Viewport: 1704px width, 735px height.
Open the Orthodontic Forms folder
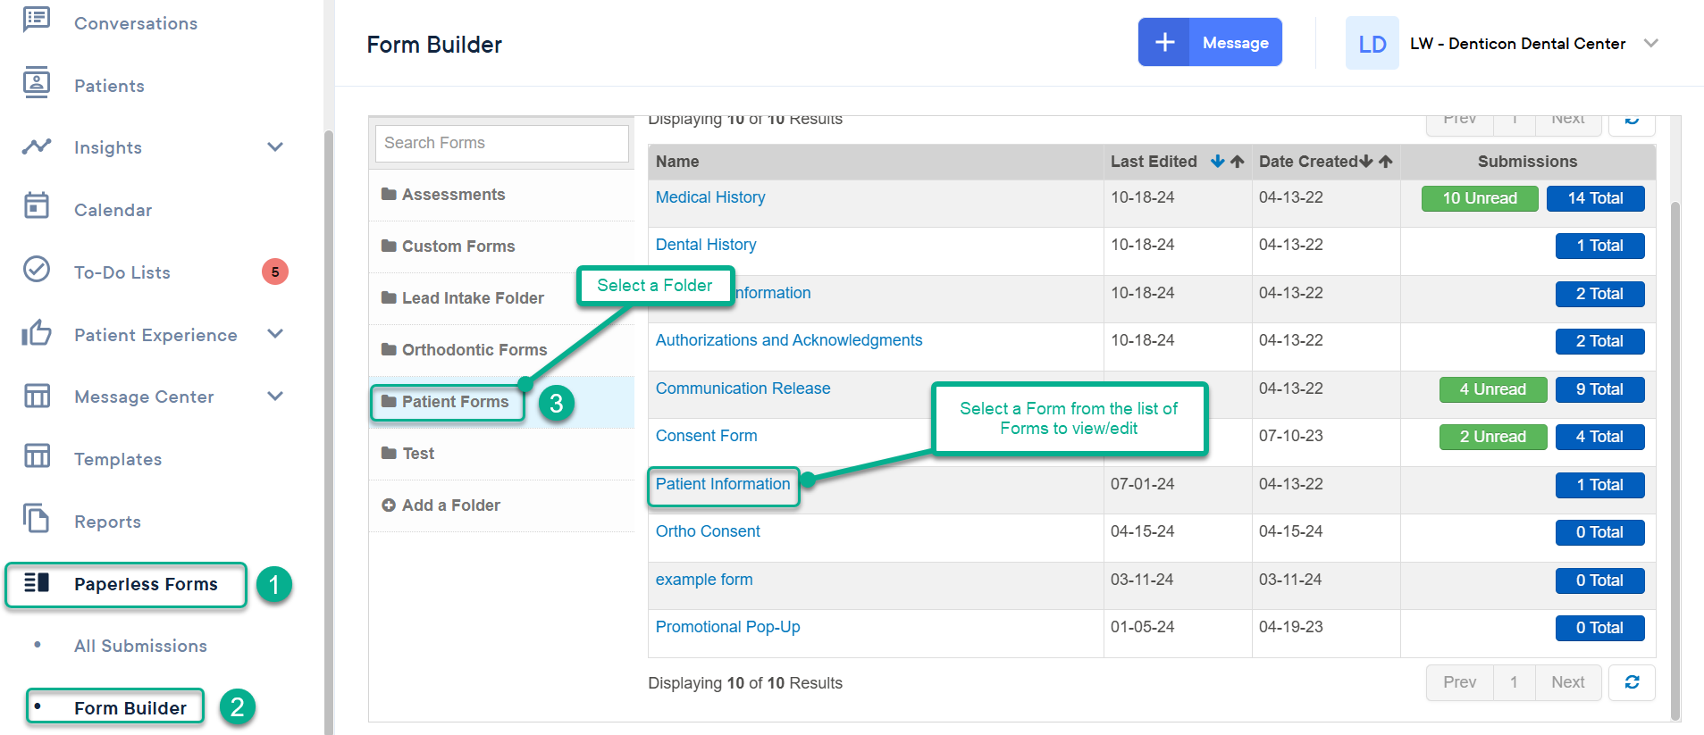[474, 350]
